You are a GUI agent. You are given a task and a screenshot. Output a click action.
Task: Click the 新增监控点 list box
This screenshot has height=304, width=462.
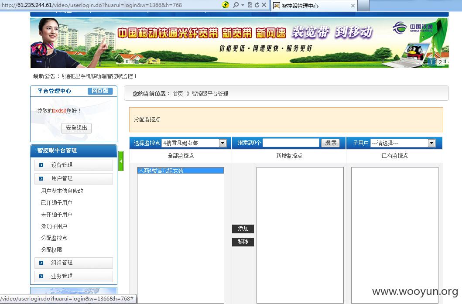300,235
